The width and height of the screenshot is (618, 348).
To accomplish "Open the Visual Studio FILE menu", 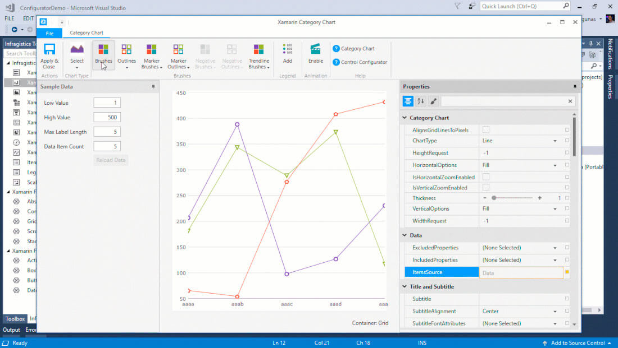I will click(10, 18).
